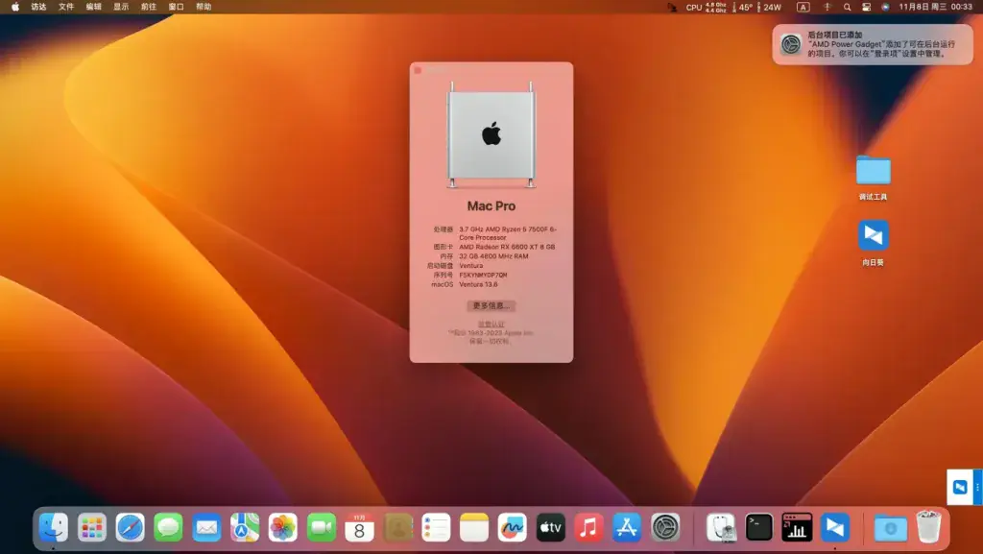Open Finder from the Dock
The height and width of the screenshot is (554, 983).
coord(54,528)
